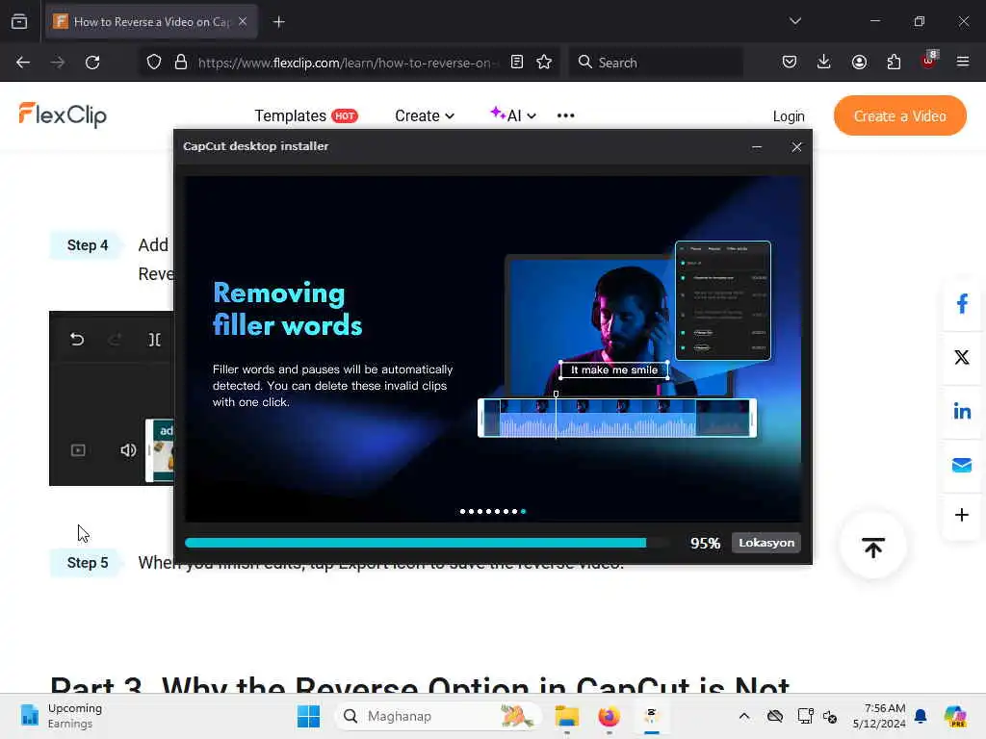Click the Lokasyon button in CapCut installer
The width and height of the screenshot is (986, 739).
pyautogui.click(x=765, y=543)
